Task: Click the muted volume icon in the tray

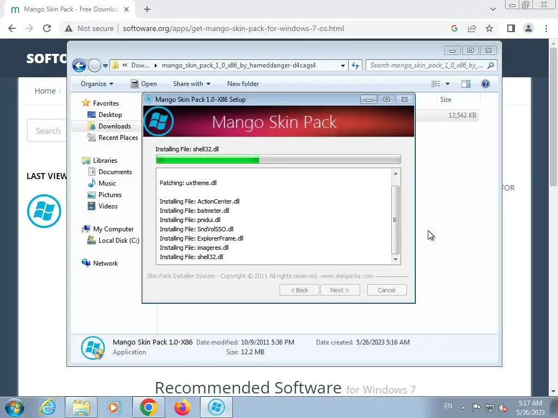Action: point(503,408)
